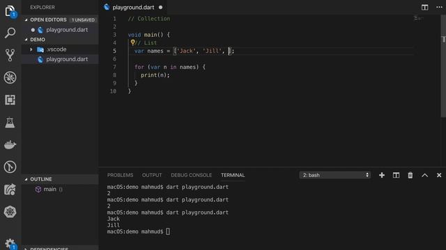Click the lightbulb code action icon

(x=132, y=42)
